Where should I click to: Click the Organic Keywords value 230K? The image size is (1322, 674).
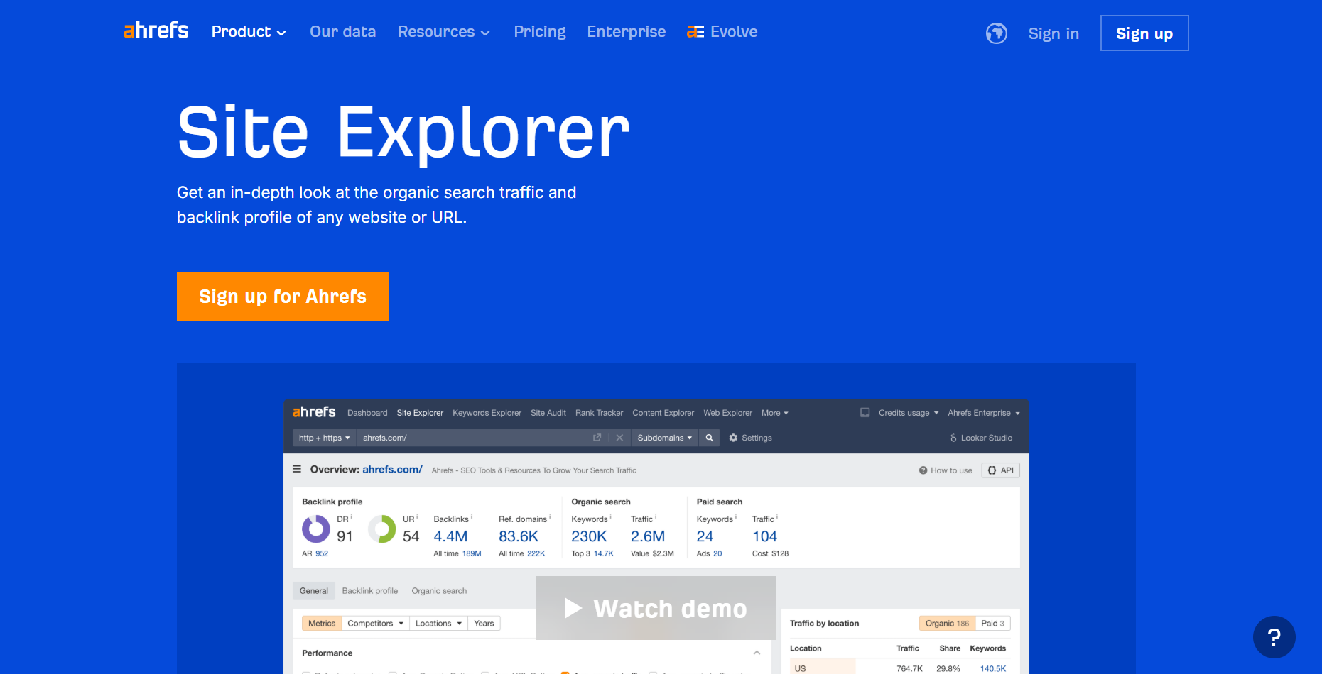589,536
